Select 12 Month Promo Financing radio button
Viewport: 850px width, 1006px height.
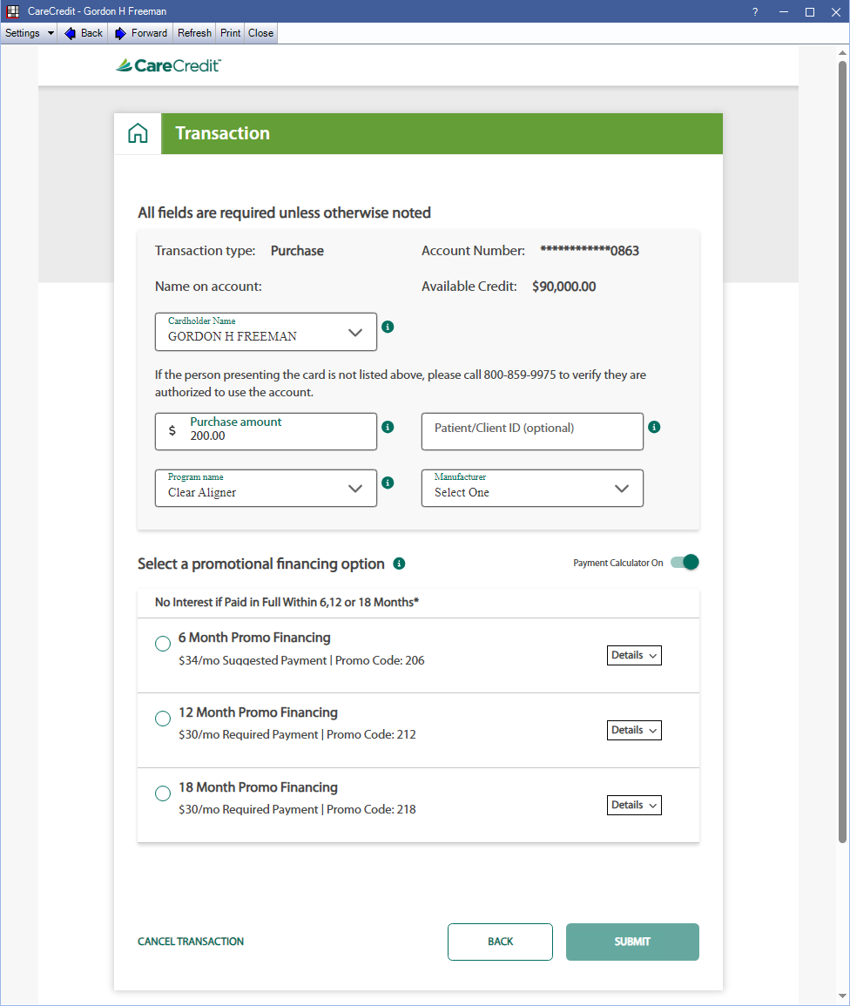coord(163,719)
